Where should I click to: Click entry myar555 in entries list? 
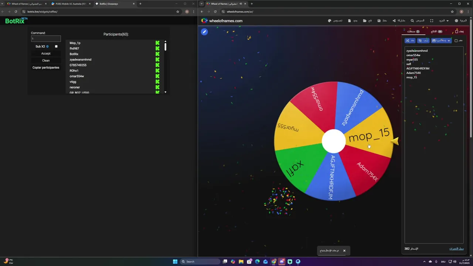(x=412, y=59)
